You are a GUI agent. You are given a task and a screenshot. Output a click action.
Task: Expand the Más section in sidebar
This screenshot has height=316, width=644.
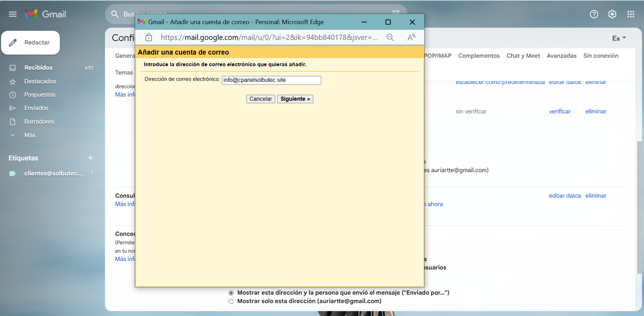click(x=29, y=135)
